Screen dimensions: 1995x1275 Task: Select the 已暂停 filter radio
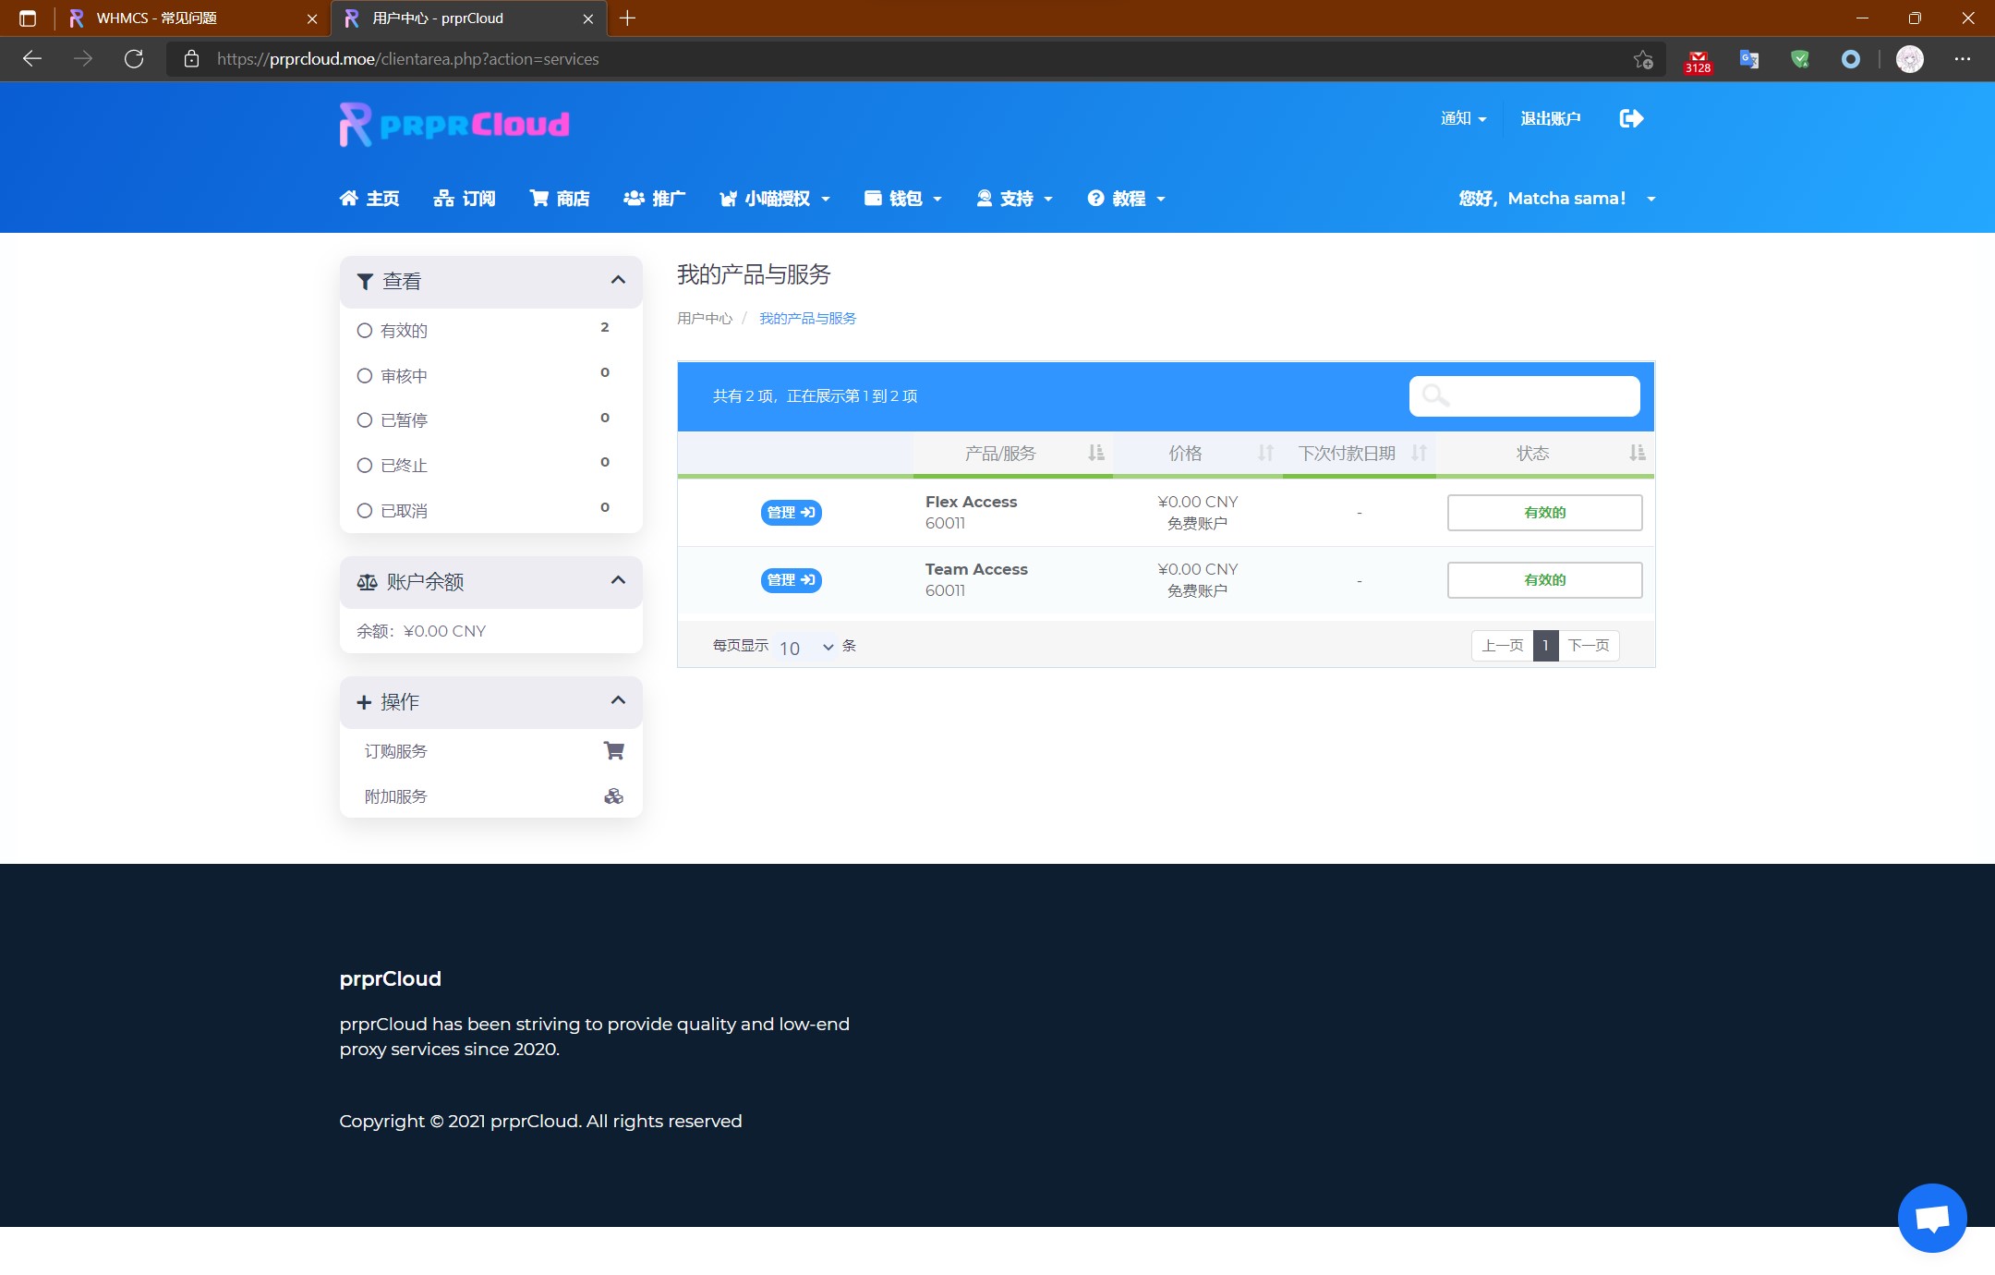[365, 419]
